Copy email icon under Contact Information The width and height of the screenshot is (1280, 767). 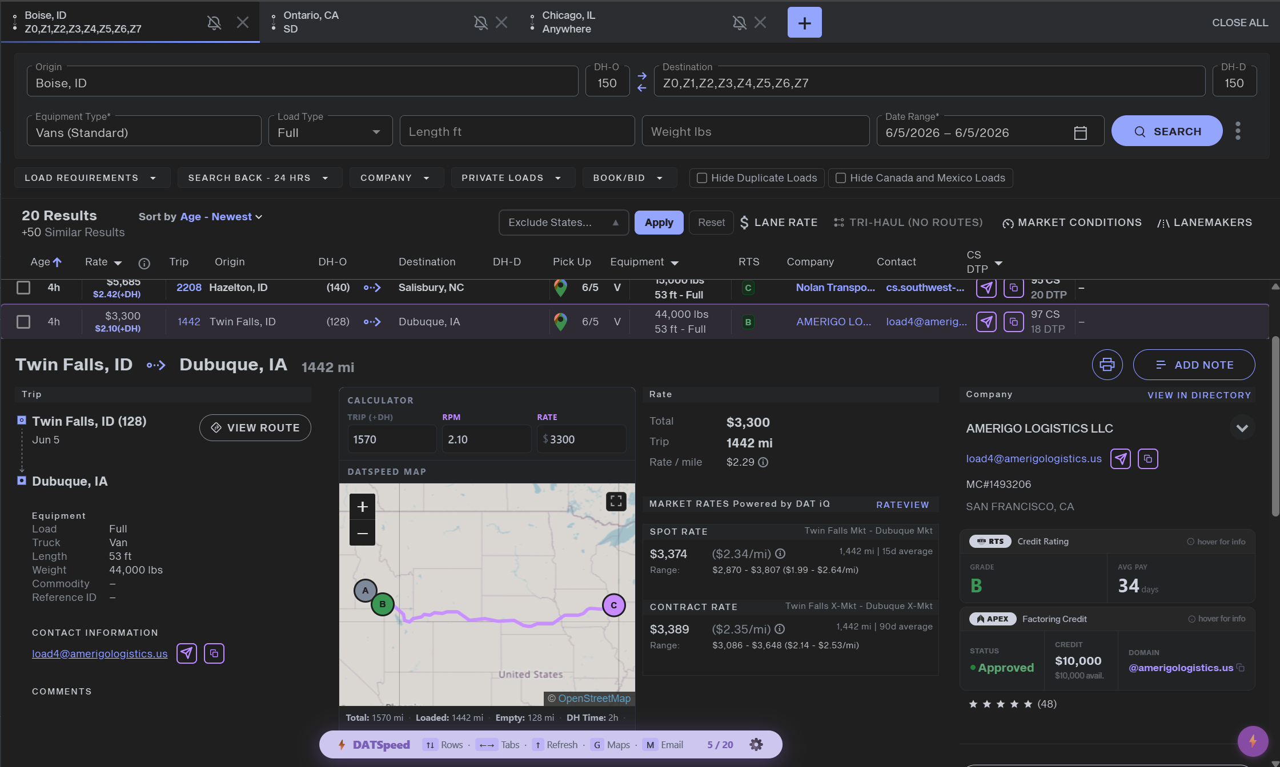(x=214, y=653)
